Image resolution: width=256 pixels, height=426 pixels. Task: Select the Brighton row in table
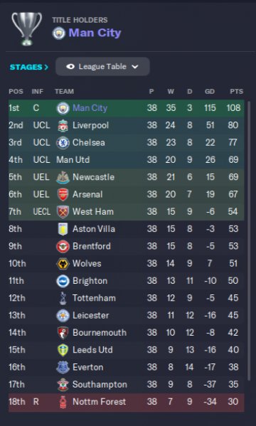[x=127, y=281]
